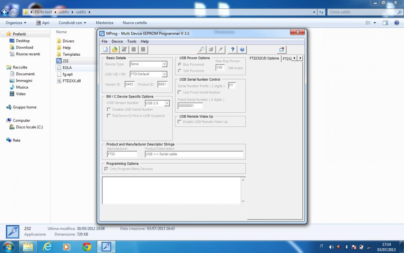This screenshot has height=253, width=404.
Task: Click the Explorer back navigation arrow
Action: coord(5,12)
